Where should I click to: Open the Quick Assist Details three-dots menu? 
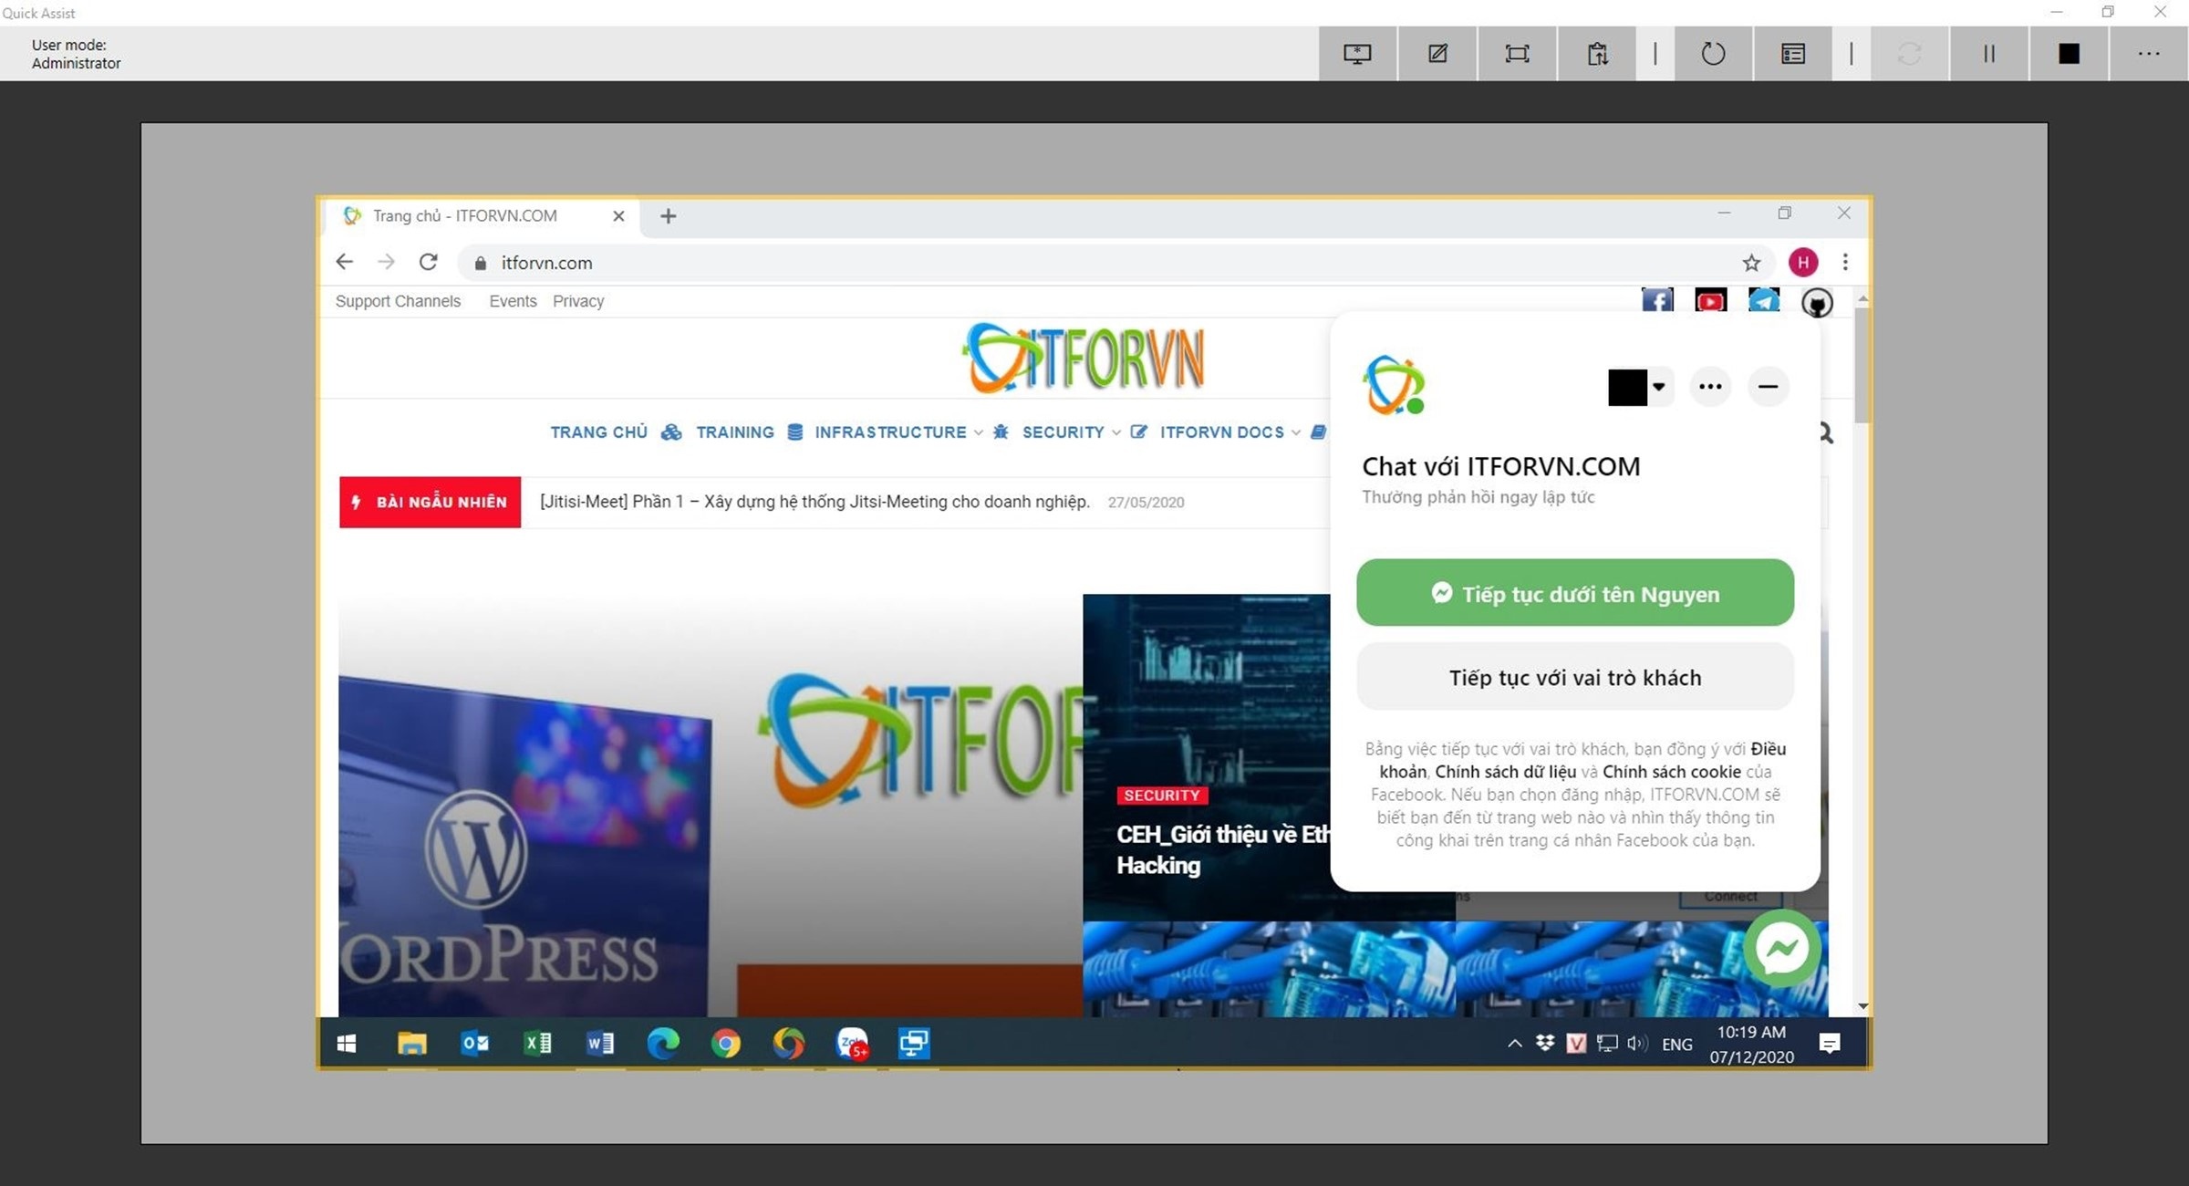point(2148,54)
